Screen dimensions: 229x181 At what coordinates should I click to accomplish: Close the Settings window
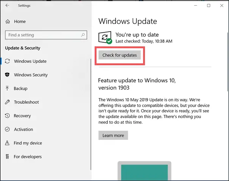click(221, 6)
